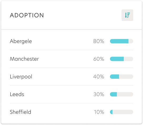The image size is (143, 125).
Task: Click Liverpool's adoption progress bar
Action: click(122, 76)
